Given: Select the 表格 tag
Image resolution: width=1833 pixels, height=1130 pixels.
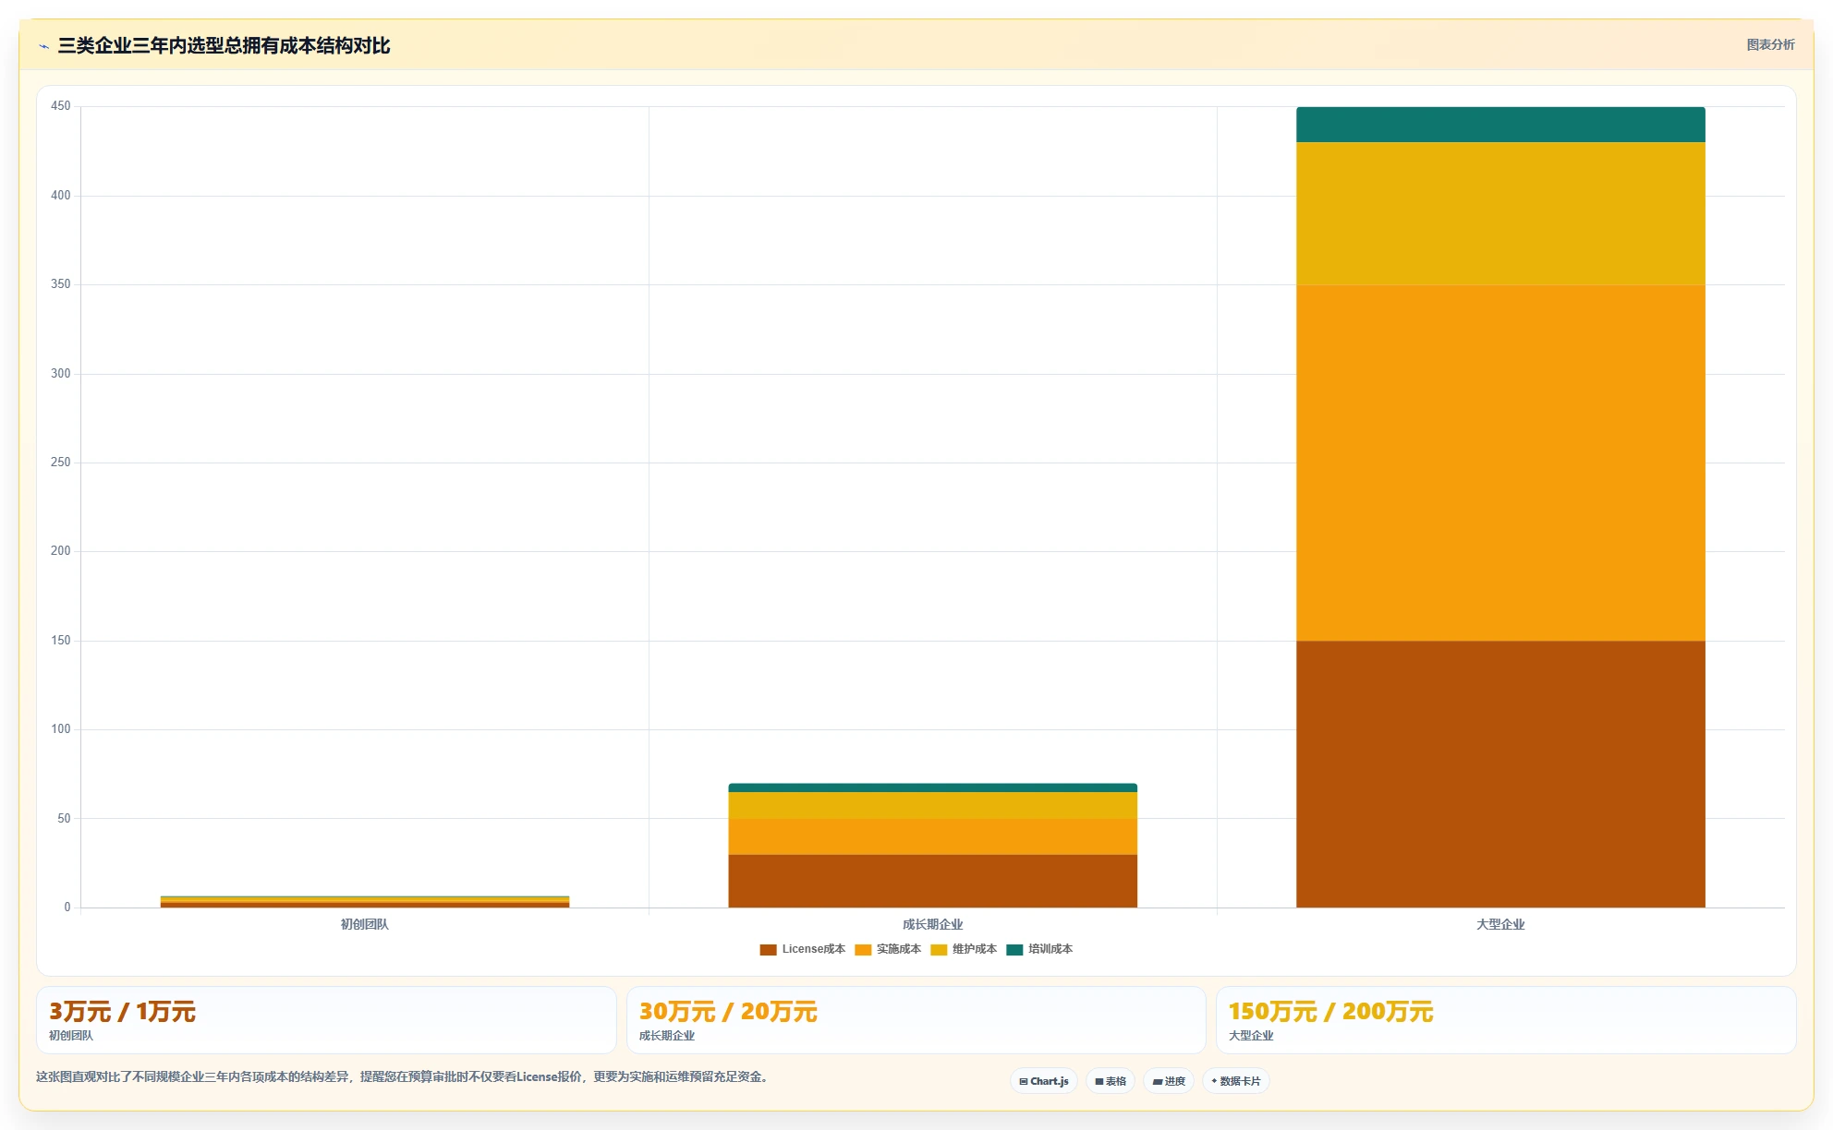Looking at the screenshot, I should coord(1111,1081).
